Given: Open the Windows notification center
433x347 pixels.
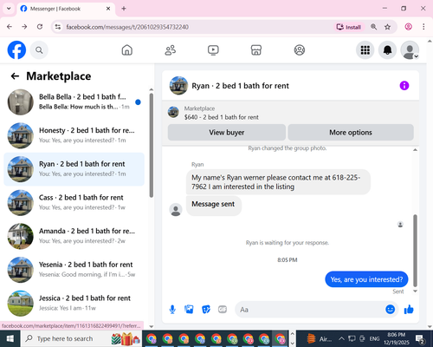Looking at the screenshot, I should click(419, 338).
